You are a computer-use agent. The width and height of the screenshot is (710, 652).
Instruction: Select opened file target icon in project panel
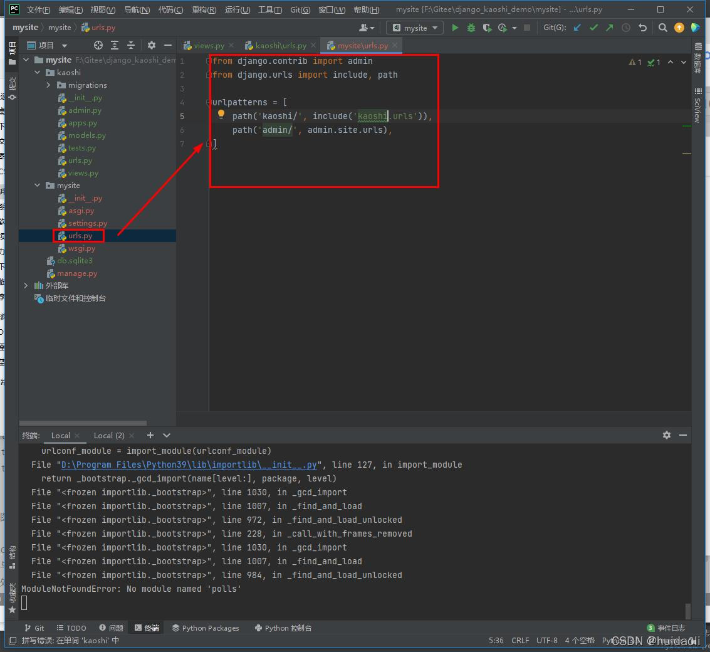[x=98, y=45]
